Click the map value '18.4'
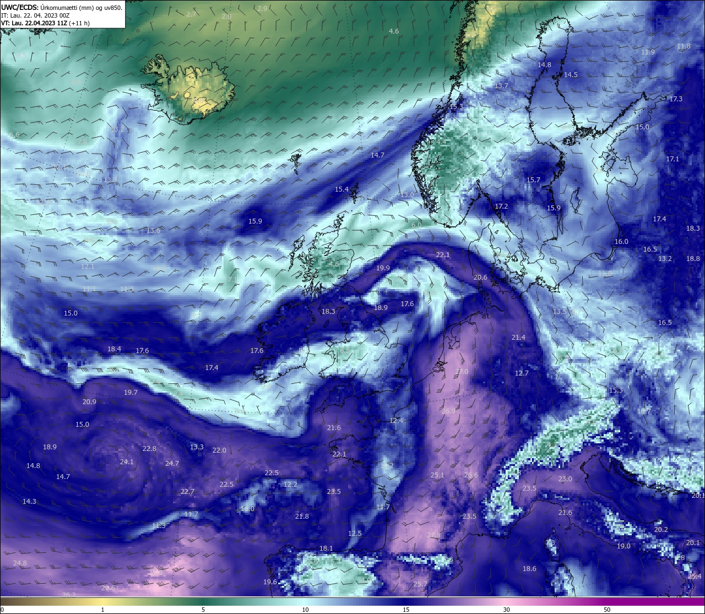 point(114,349)
